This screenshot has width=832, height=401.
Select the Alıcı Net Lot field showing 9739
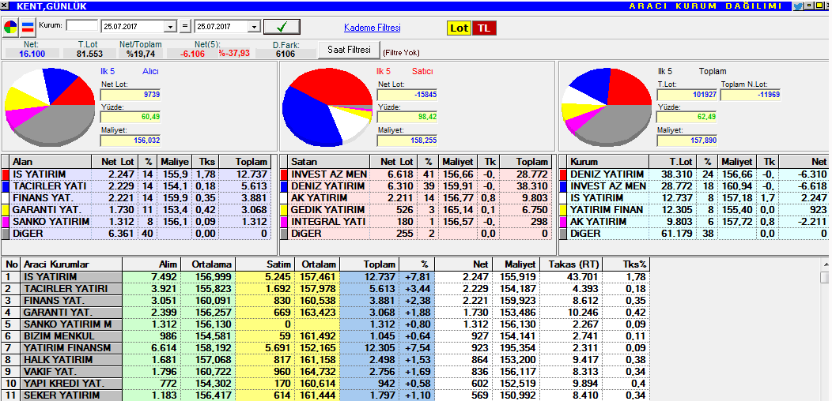point(130,94)
